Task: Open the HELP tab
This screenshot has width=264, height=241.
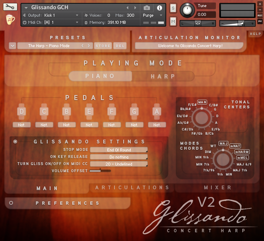Action: pos(255,34)
